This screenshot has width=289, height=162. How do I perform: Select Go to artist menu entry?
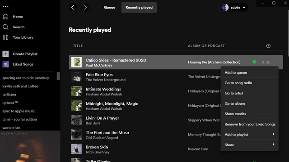coord(250,93)
